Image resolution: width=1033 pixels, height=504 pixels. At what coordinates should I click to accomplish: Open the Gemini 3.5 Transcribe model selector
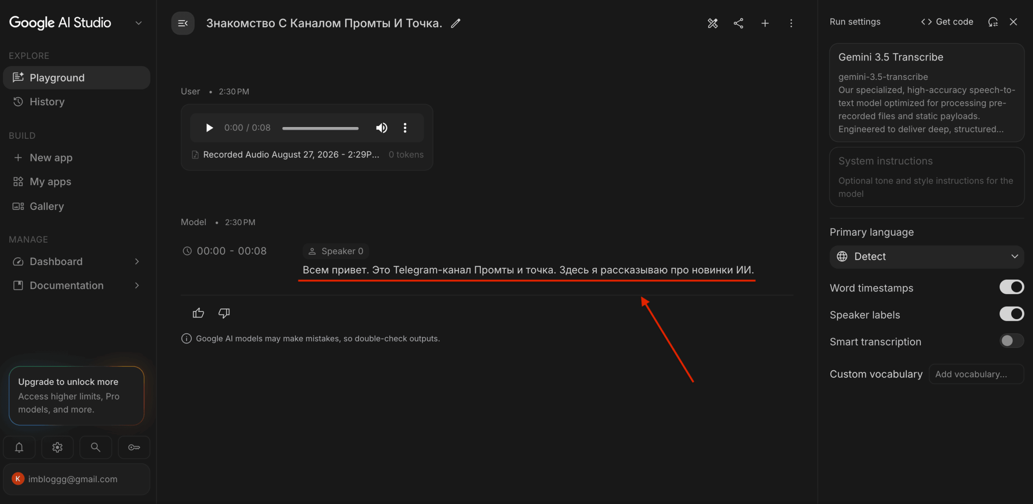(x=926, y=93)
